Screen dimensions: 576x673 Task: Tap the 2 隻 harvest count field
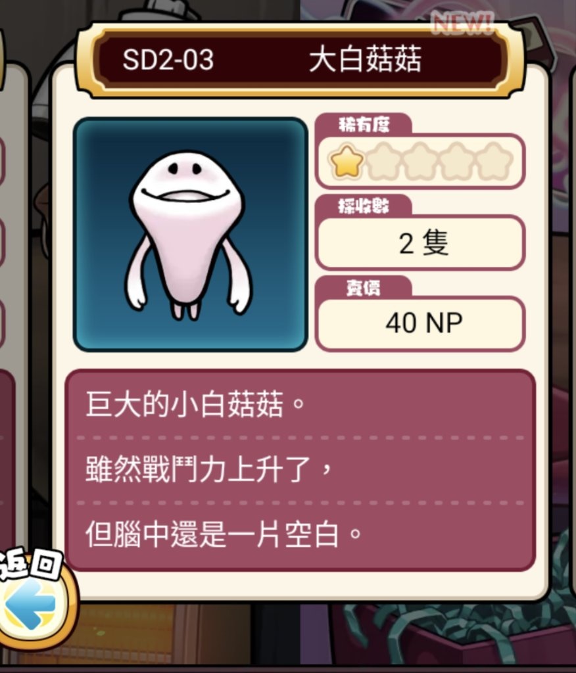pos(420,243)
